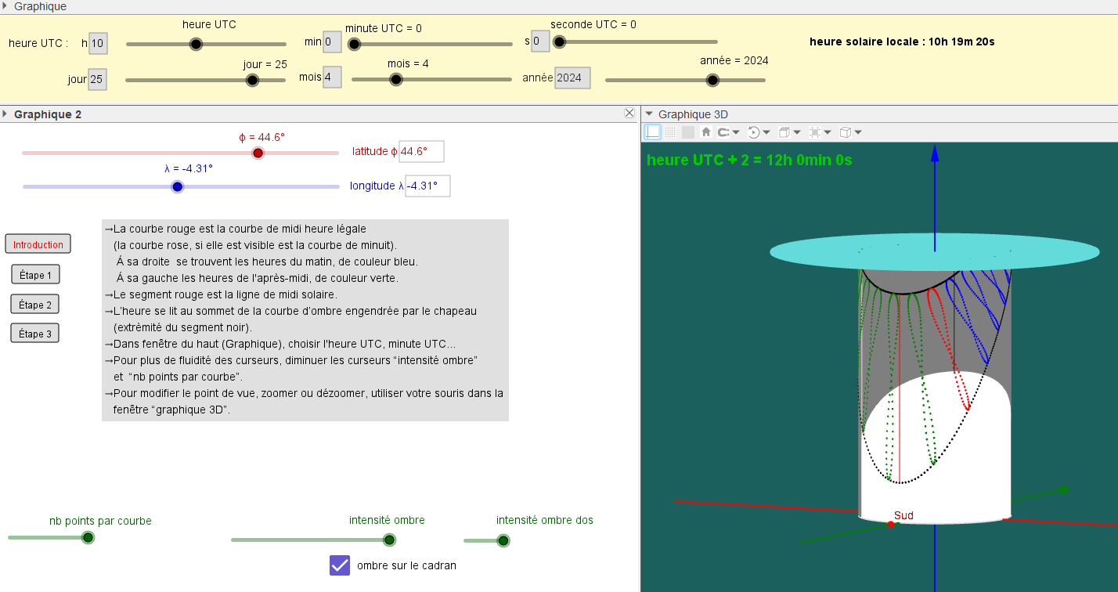Viewport: 1118px width, 592px height.
Task: Collapse the Graphique 3D panel triangle
Action: 648,114
